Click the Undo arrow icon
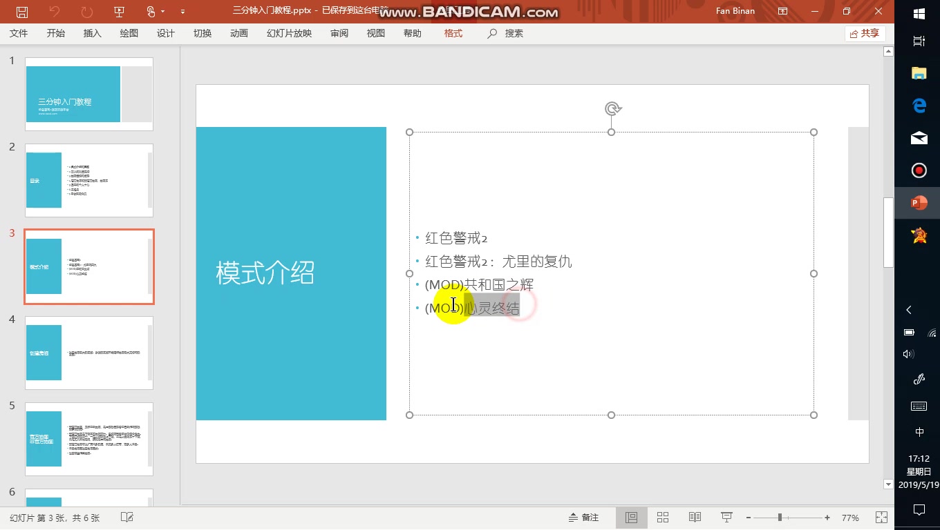The height and width of the screenshot is (530, 940). pyautogui.click(x=55, y=12)
